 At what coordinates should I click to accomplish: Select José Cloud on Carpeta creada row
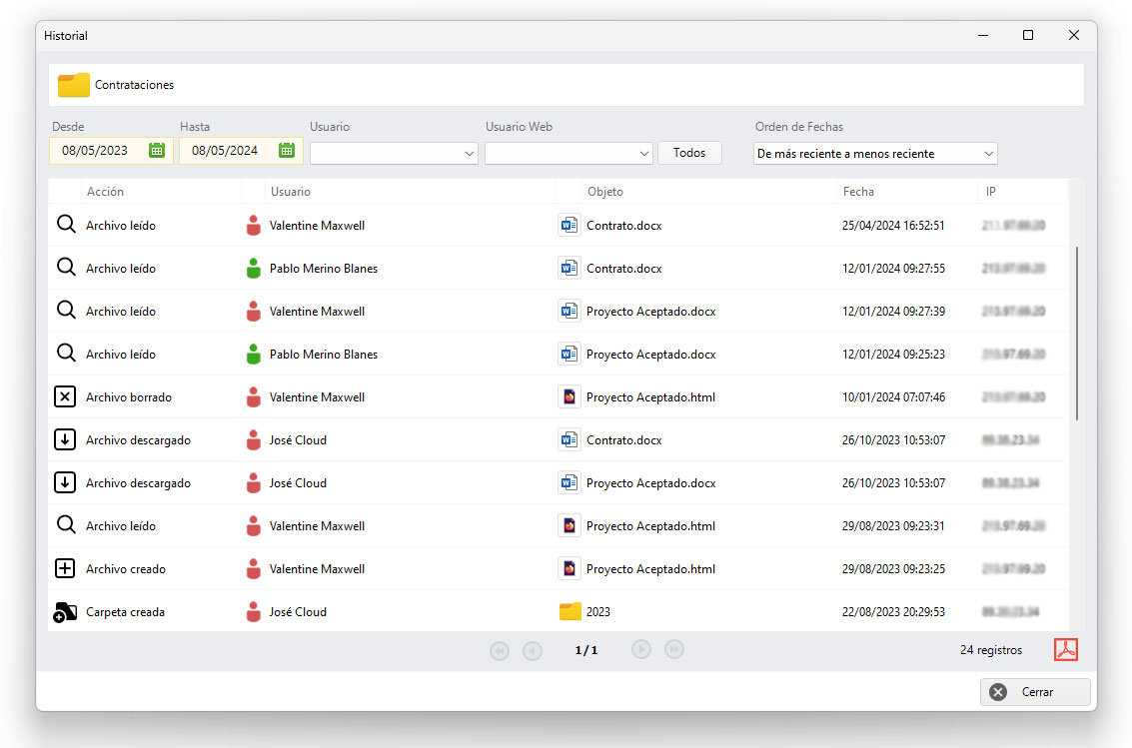(x=298, y=611)
